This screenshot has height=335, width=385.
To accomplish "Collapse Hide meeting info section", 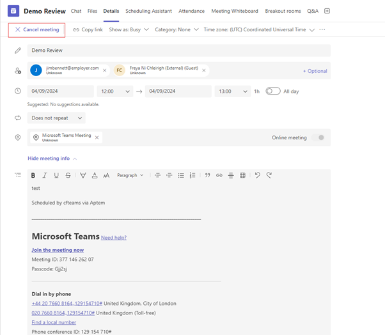I will pyautogui.click(x=52, y=159).
